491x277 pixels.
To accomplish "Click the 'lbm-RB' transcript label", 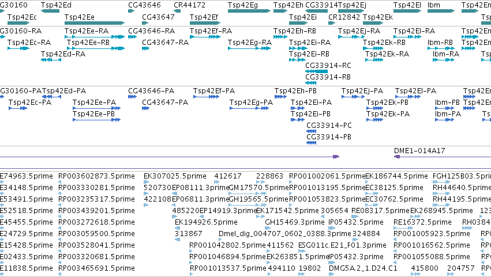I will [x=440, y=43].
